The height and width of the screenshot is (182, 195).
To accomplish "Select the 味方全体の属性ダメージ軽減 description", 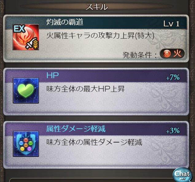I will 94,142.
